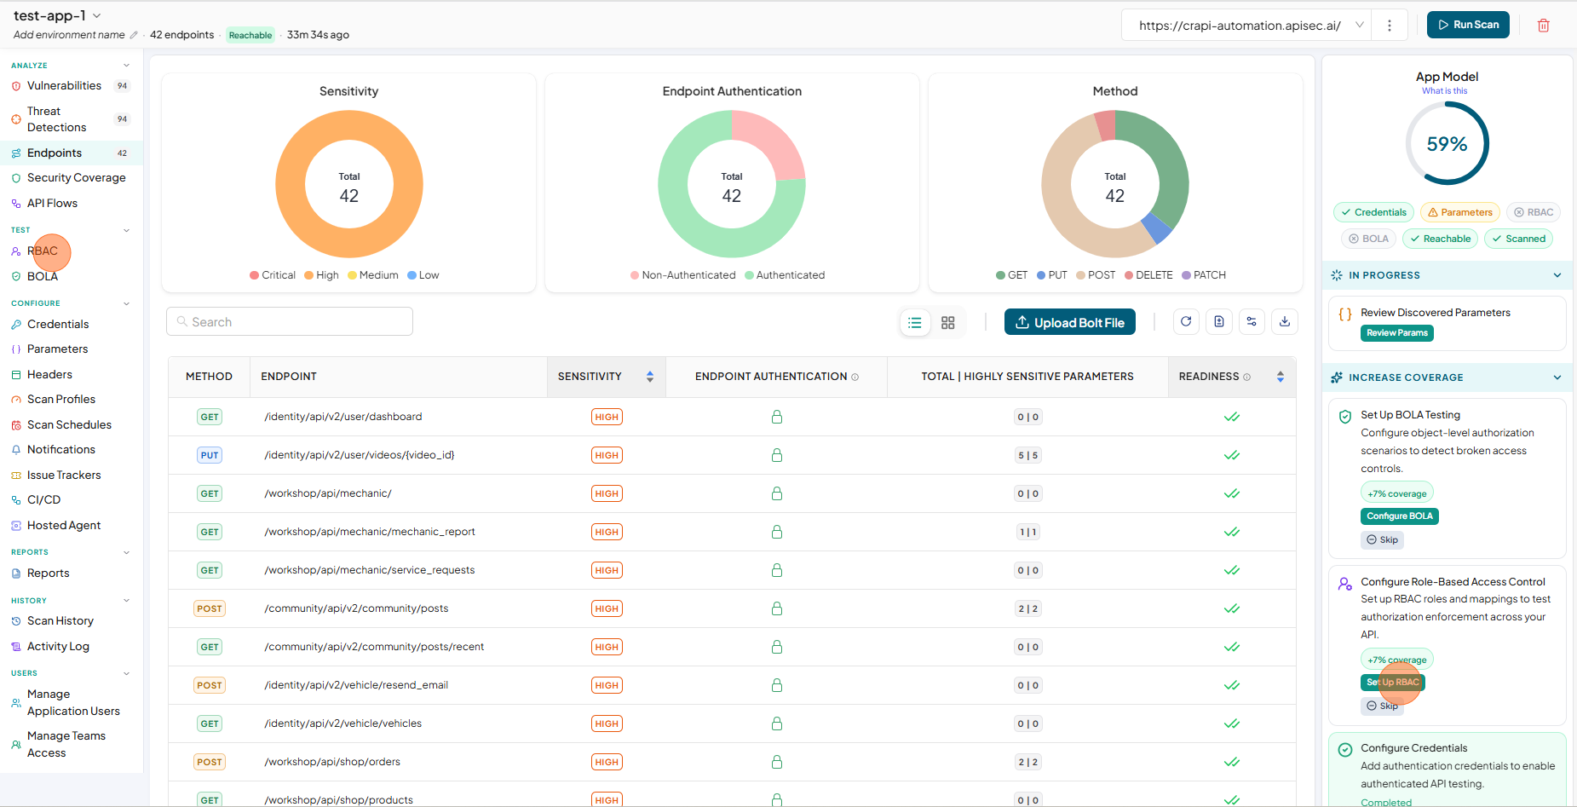Click Review Params button
The image size is (1577, 807).
pos(1397,333)
